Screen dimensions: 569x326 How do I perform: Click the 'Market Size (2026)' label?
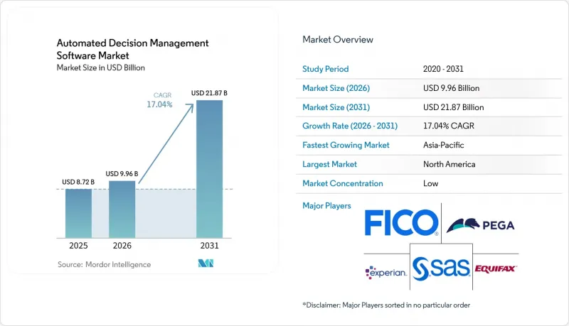click(336, 88)
